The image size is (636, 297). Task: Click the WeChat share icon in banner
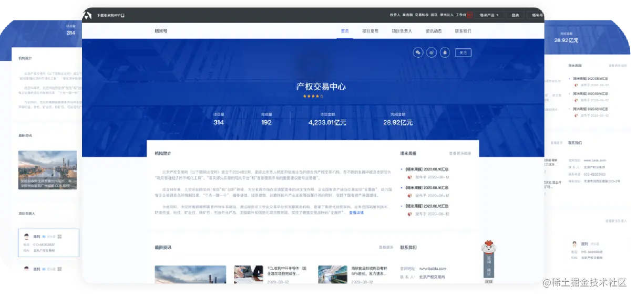coord(418,52)
